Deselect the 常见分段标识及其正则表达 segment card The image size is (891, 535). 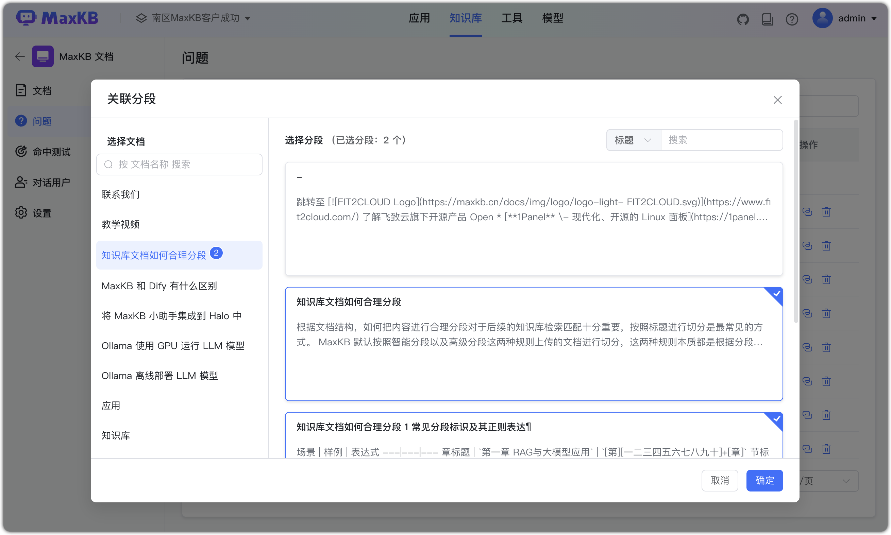534,435
